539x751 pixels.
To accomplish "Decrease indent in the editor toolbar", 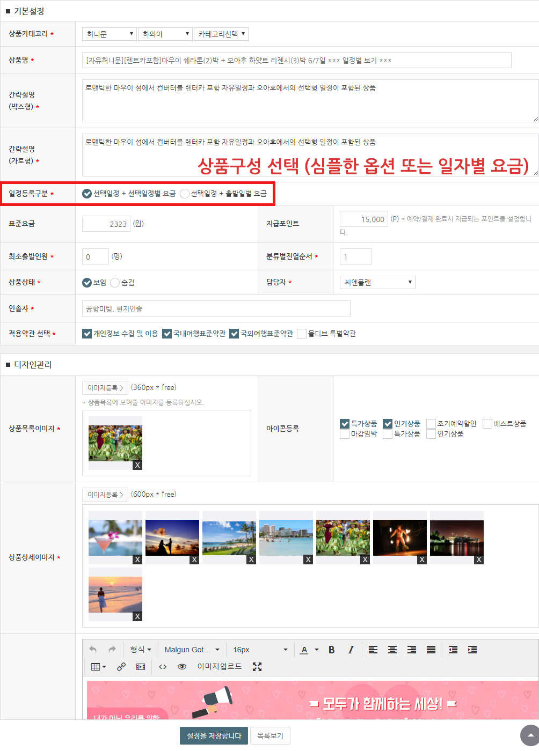I will click(453, 650).
